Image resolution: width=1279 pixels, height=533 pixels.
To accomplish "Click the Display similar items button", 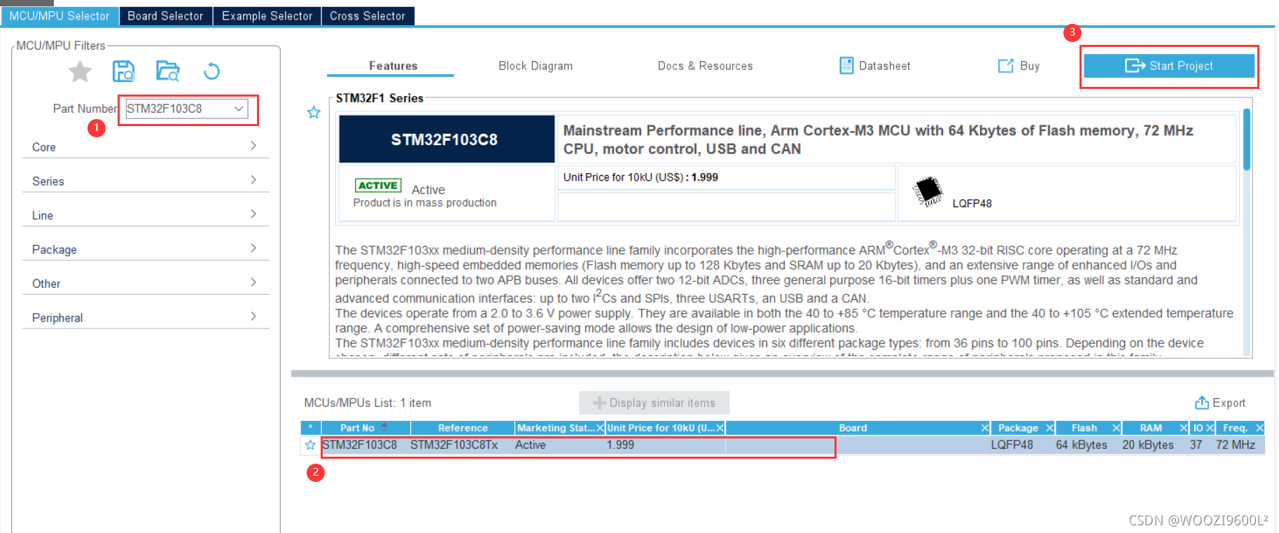I will tap(654, 403).
